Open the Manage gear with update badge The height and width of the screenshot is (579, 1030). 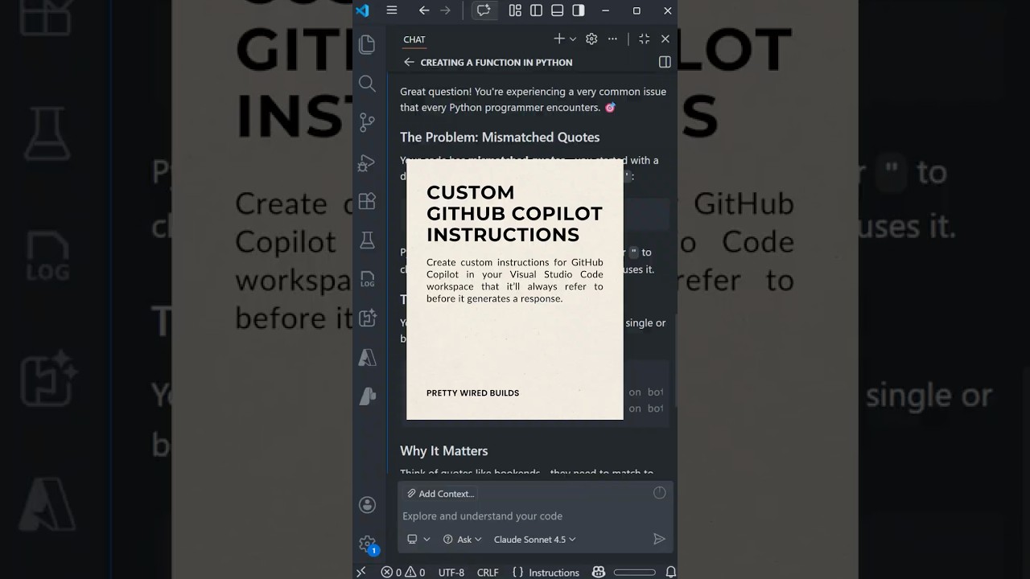pyautogui.click(x=367, y=544)
